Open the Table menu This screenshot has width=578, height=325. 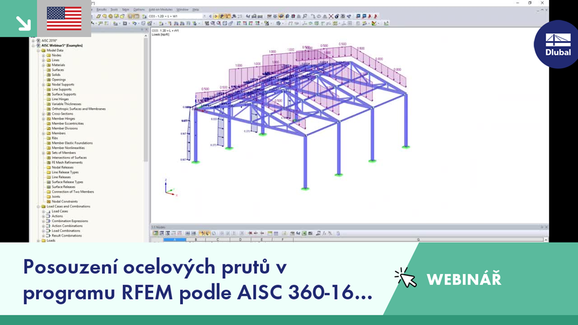pos(125,10)
